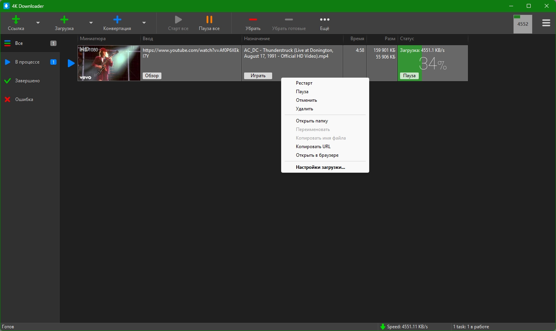556x331 pixels.
Task: Click the green down arrow speed icon in status bar
Action: coord(383,327)
